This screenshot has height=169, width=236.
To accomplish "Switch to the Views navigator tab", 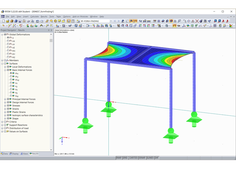I will (24, 154).
